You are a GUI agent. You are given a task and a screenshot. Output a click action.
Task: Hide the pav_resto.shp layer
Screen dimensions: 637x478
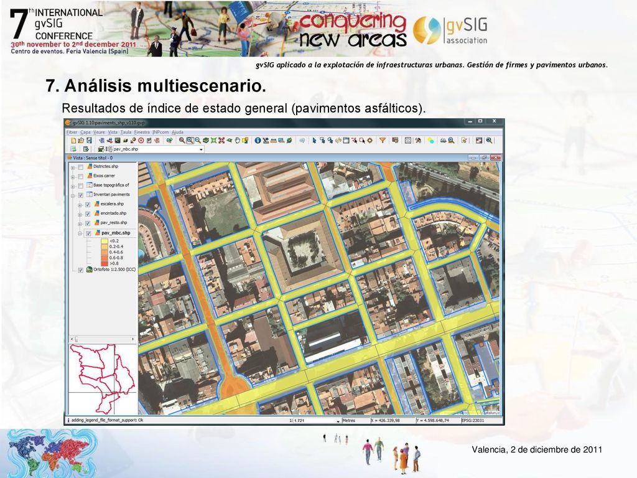(x=88, y=223)
